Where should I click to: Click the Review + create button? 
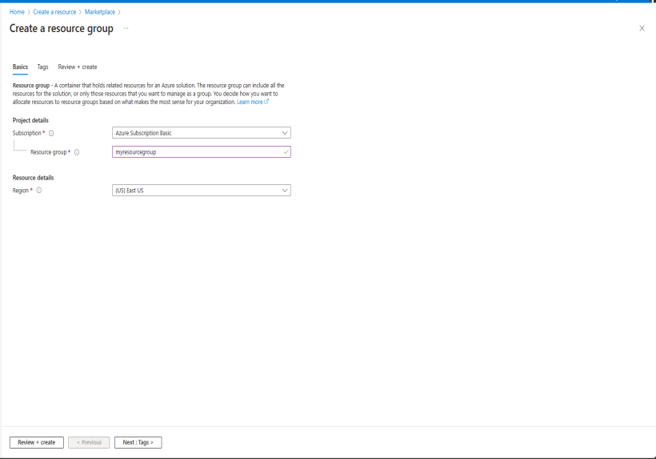click(x=37, y=443)
